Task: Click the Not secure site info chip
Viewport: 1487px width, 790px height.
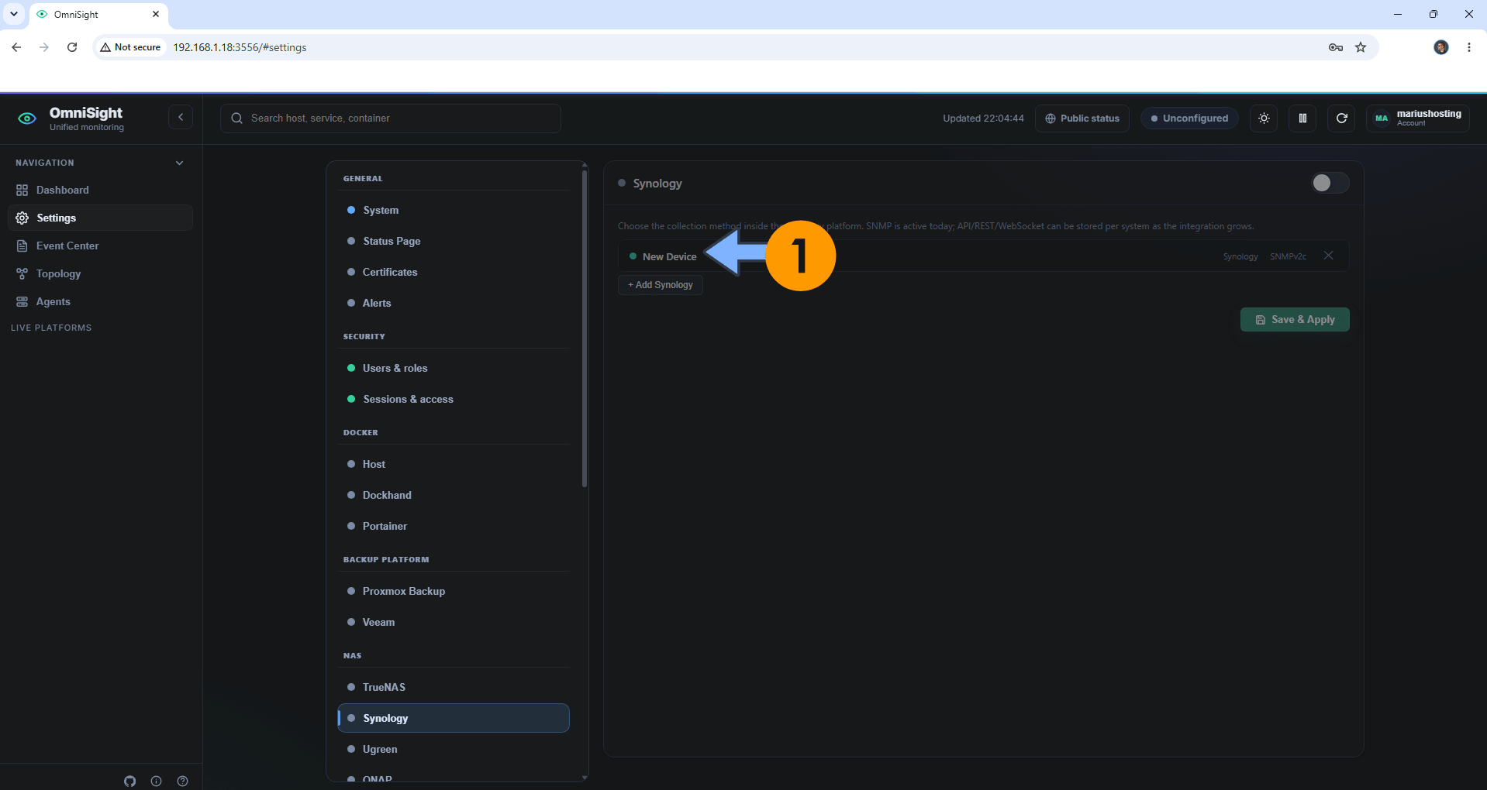Action: tap(130, 47)
